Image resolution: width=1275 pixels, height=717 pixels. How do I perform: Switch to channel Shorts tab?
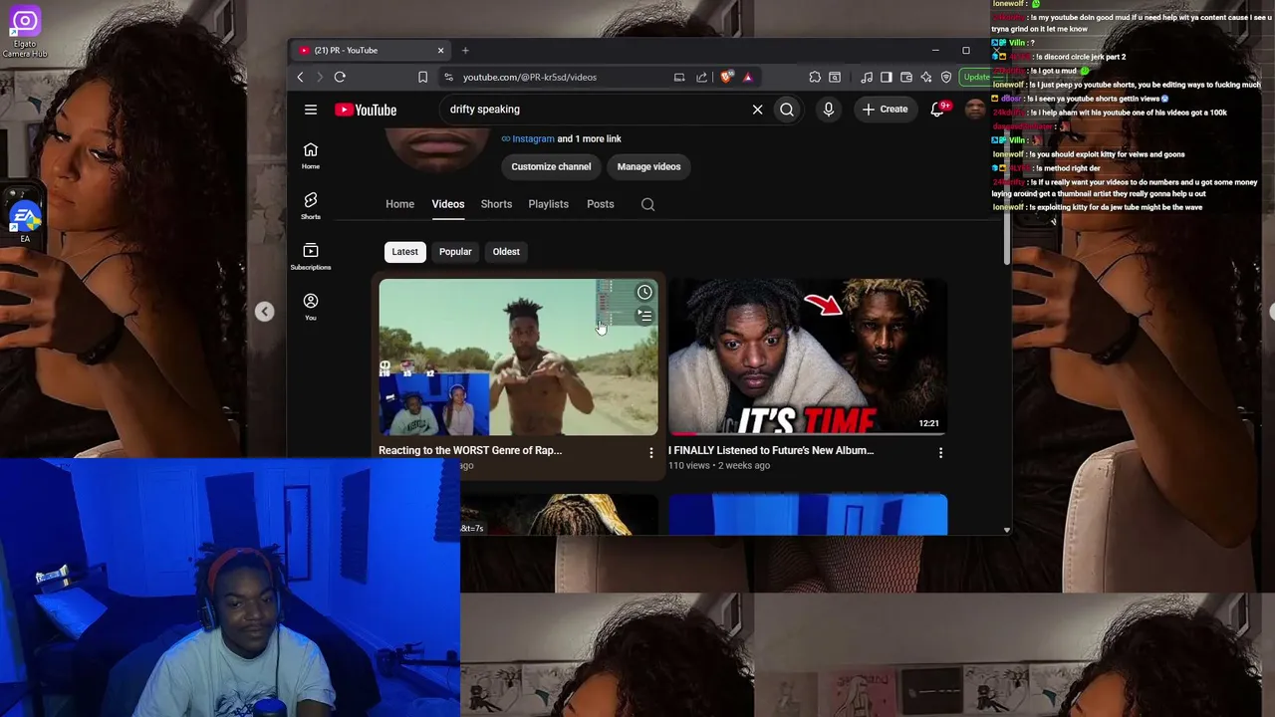[496, 204]
